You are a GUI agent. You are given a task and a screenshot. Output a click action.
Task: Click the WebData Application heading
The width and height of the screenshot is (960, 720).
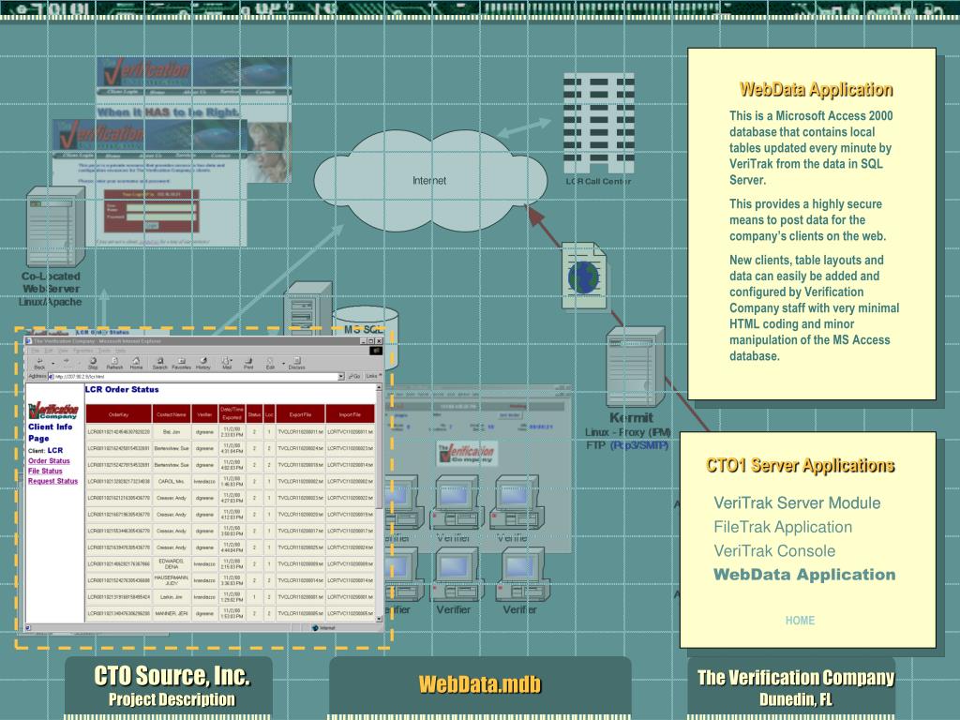coord(816,89)
